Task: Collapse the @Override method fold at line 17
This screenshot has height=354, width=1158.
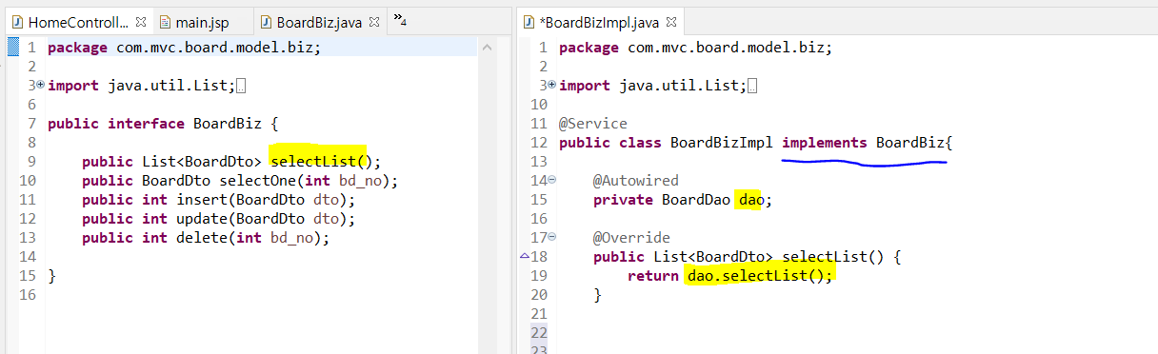Action: point(551,237)
